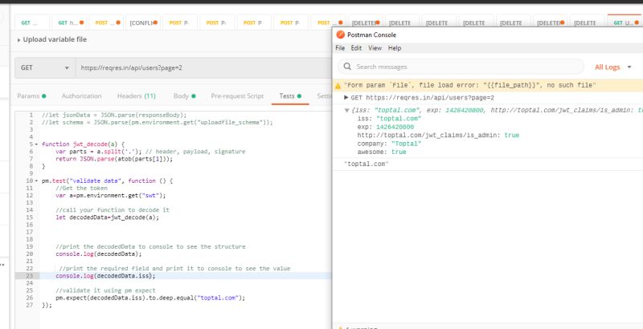Open the Help menu in Postman Console
This screenshot has height=329, width=643.
pyautogui.click(x=395, y=48)
